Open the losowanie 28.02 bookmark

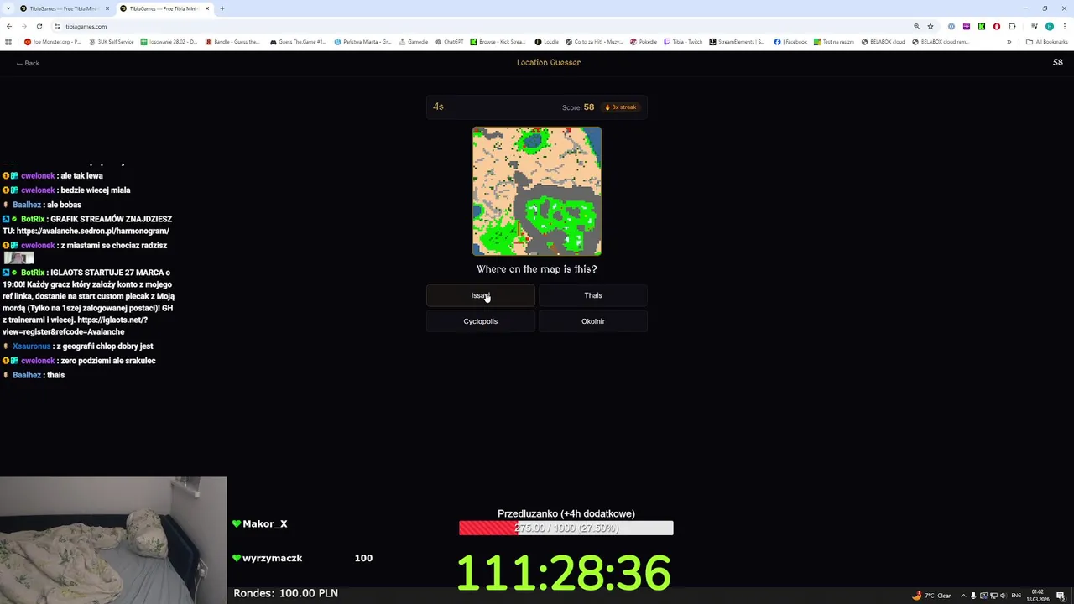pos(169,41)
